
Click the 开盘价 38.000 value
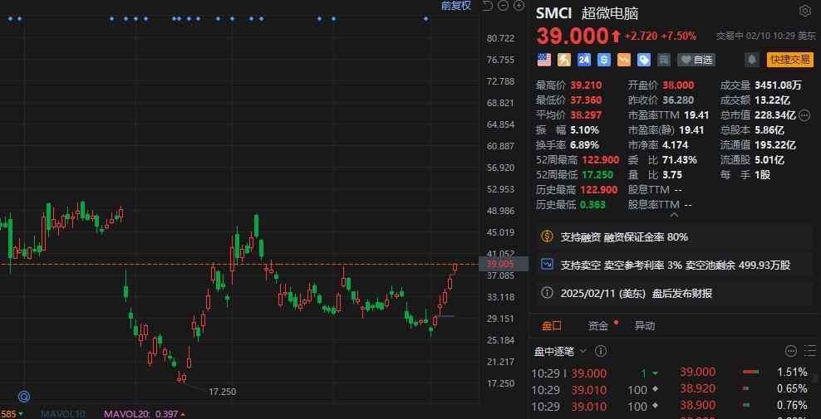(678, 85)
